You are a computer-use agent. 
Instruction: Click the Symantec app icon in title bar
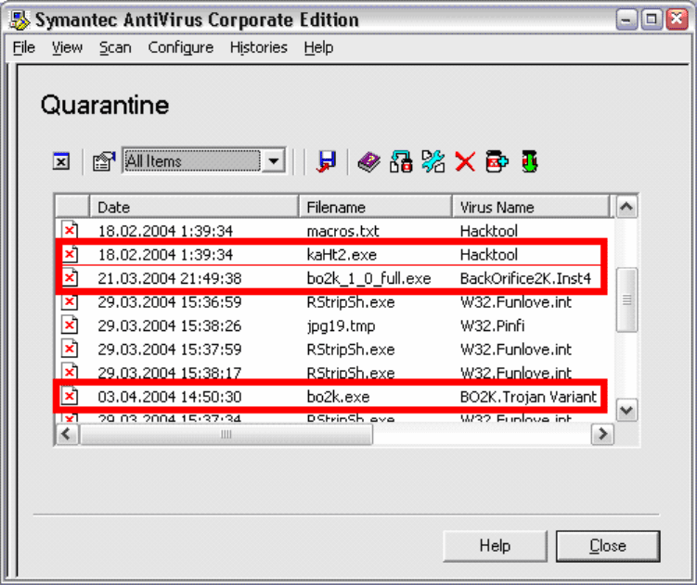[x=19, y=20]
